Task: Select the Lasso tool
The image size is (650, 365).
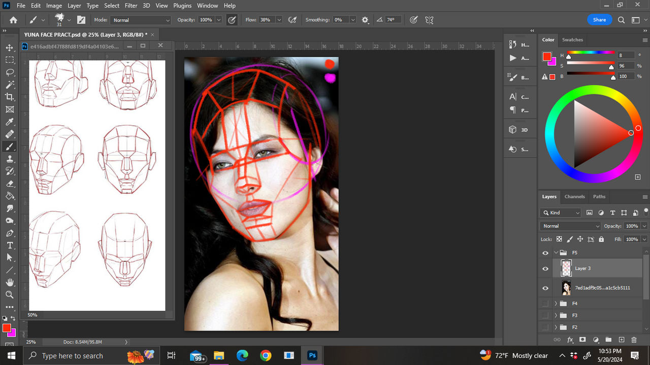Action: [10, 72]
